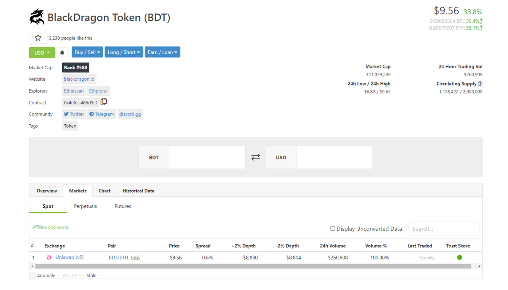Click the Recently last traded cell
The width and height of the screenshot is (508, 290).
point(427,258)
